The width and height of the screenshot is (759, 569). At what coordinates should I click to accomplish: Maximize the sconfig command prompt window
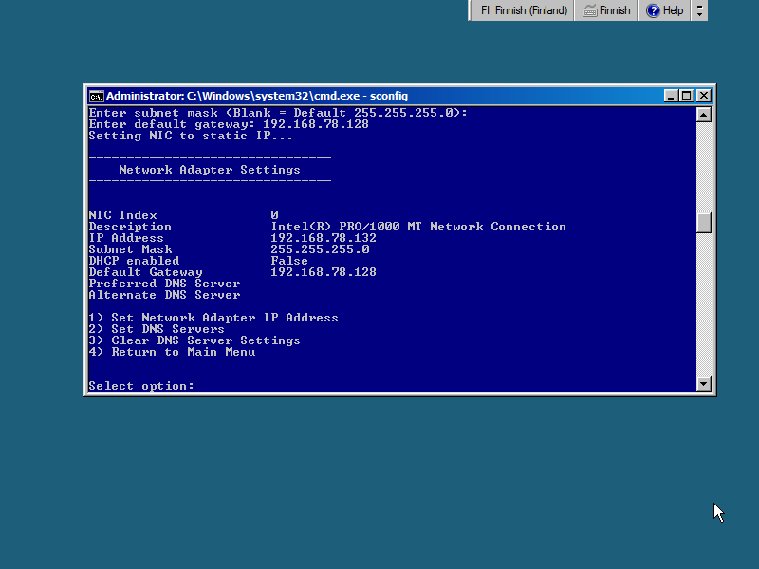[687, 96]
